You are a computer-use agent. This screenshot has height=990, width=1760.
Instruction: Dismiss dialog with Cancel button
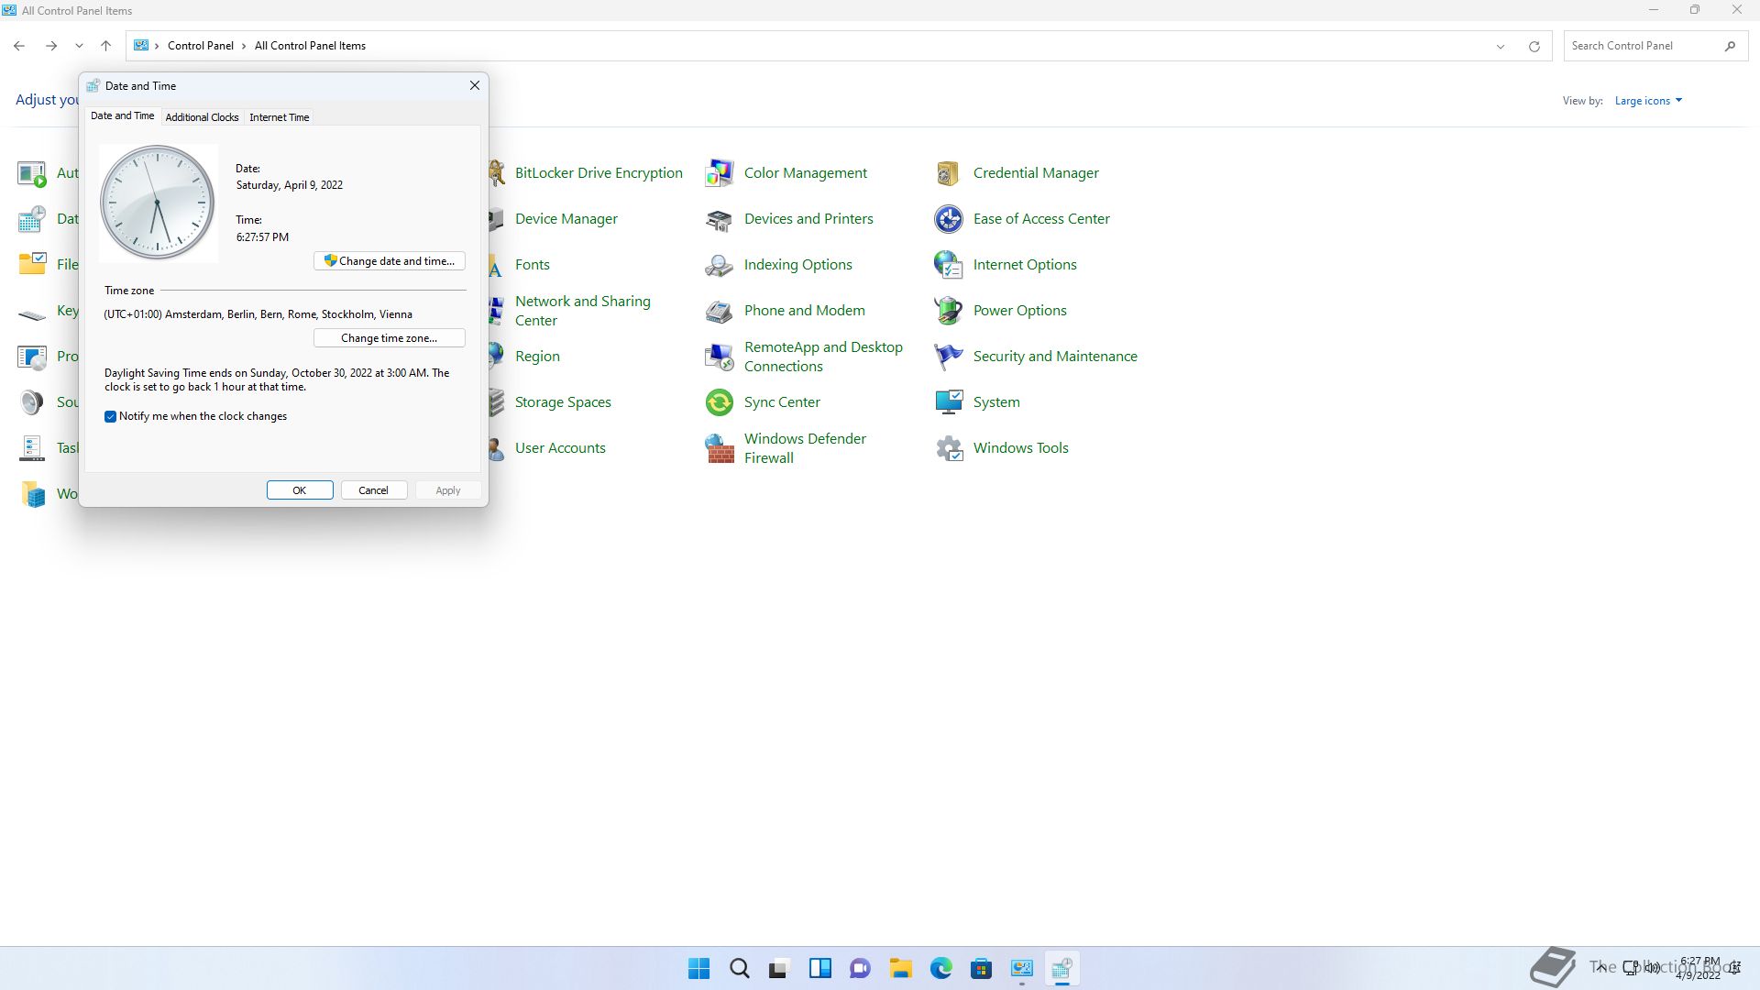374,490
